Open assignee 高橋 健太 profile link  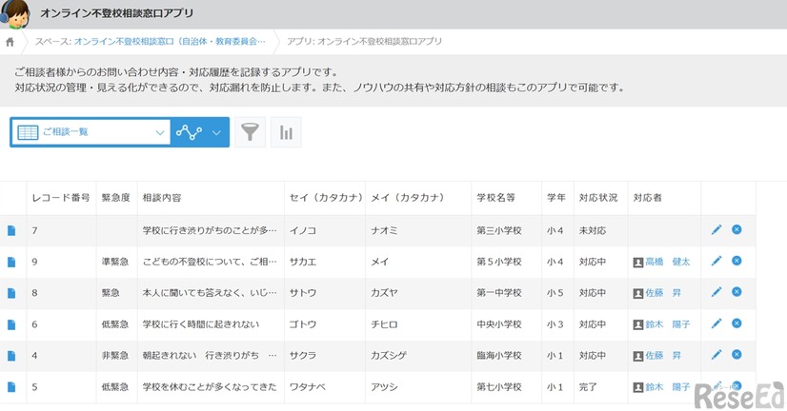(667, 261)
